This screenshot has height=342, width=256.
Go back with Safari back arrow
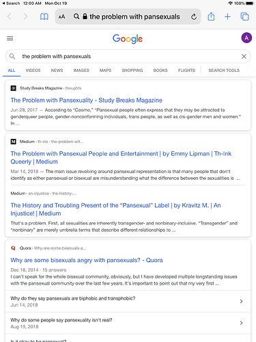[10, 16]
